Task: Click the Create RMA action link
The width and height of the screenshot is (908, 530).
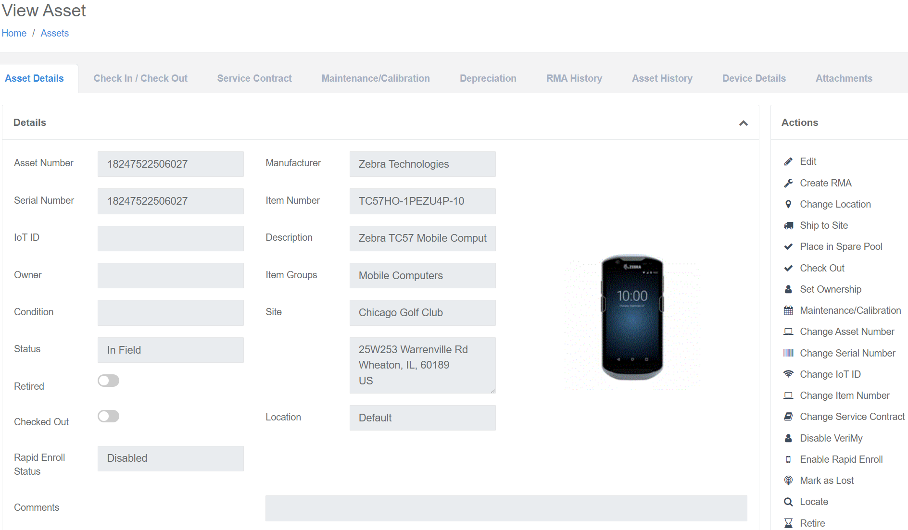Action: tap(826, 183)
